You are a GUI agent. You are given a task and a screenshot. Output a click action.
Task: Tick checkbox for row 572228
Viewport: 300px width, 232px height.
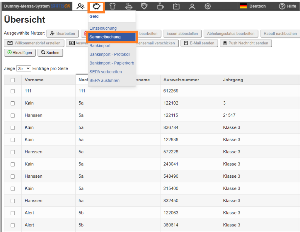13,152
